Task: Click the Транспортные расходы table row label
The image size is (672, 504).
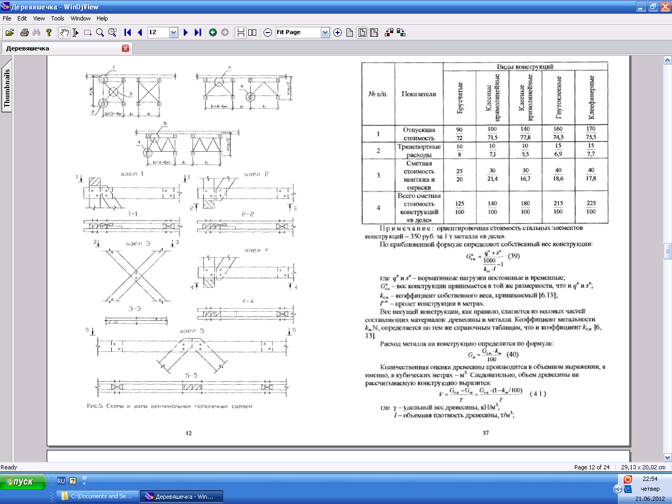Action: click(x=419, y=151)
